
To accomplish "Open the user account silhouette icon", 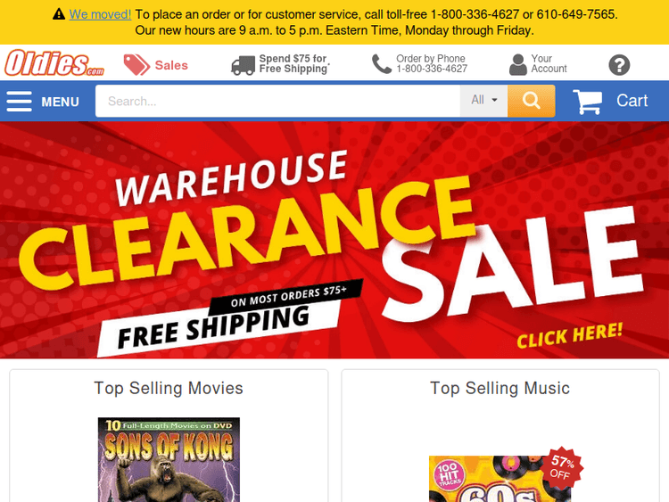I will 518,64.
